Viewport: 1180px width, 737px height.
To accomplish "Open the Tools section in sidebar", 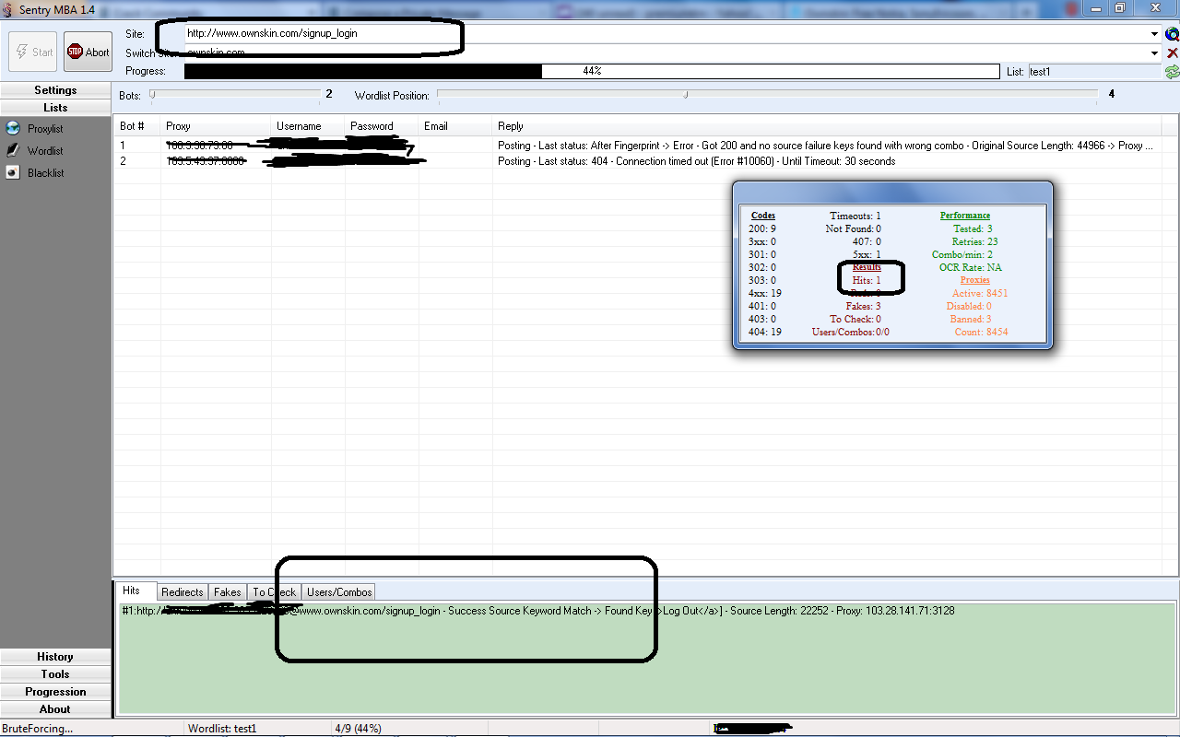I will tap(55, 674).
